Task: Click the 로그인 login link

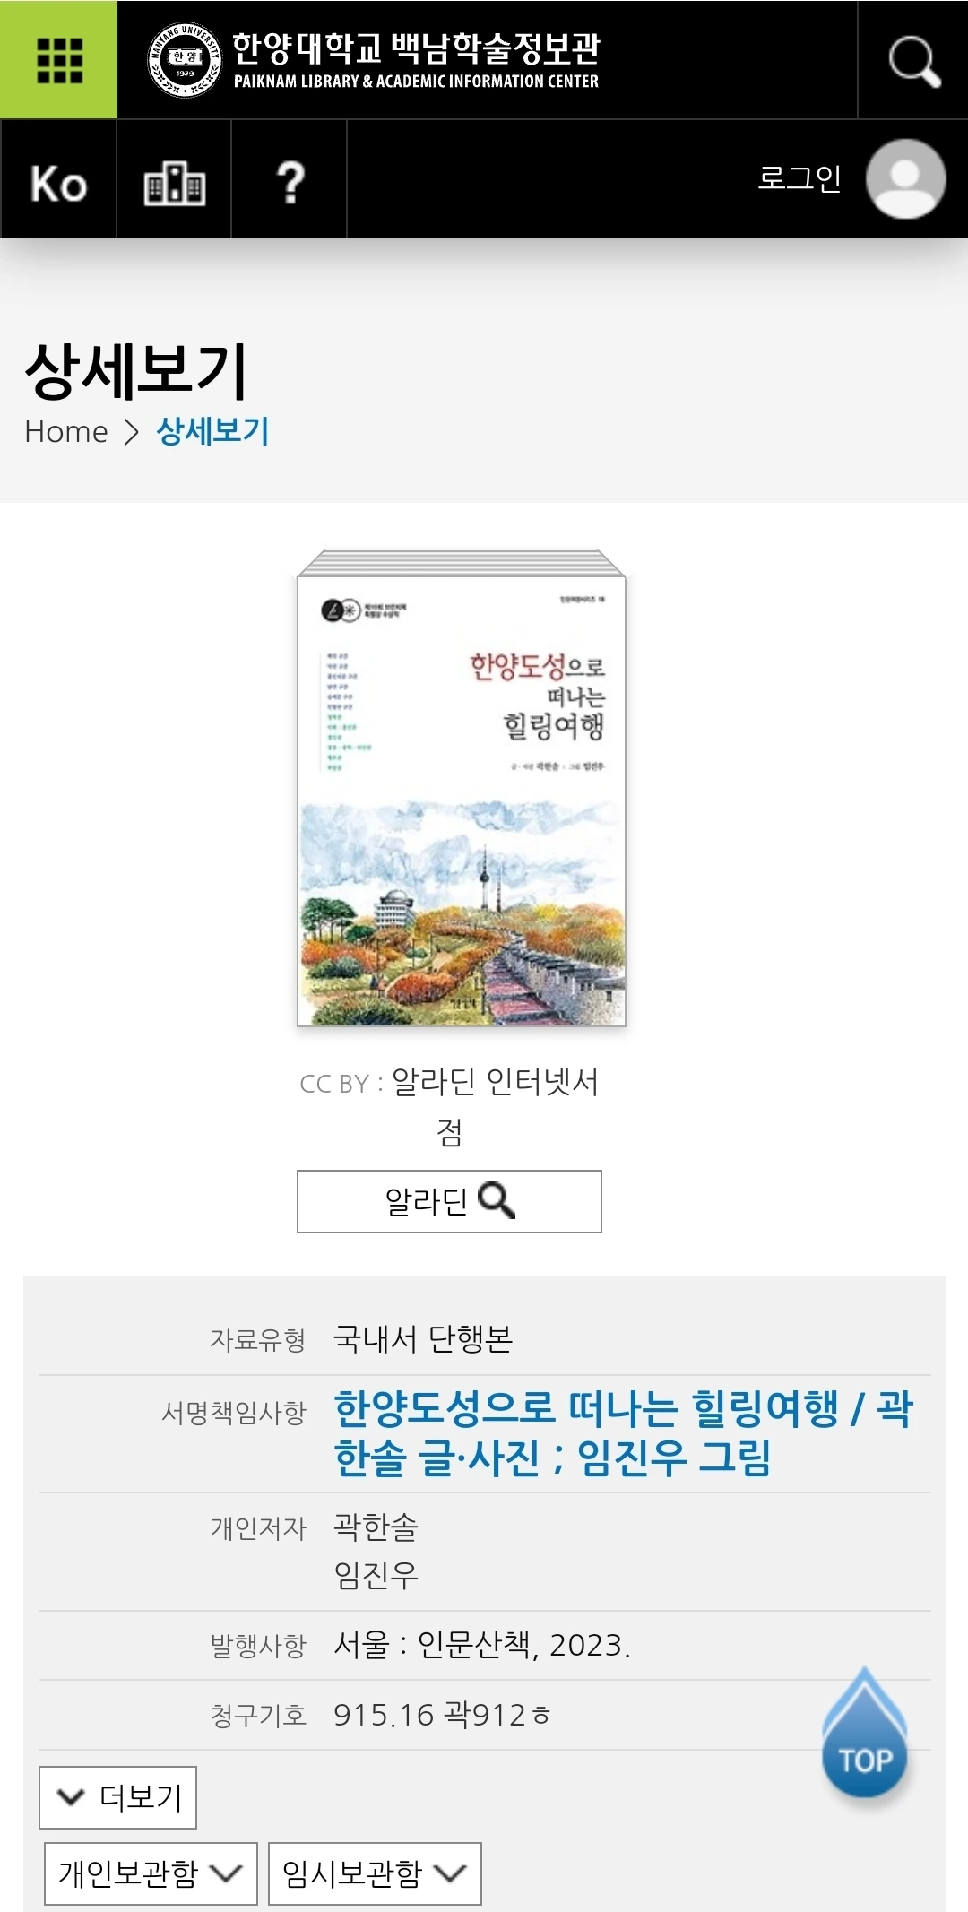Action: tap(799, 177)
